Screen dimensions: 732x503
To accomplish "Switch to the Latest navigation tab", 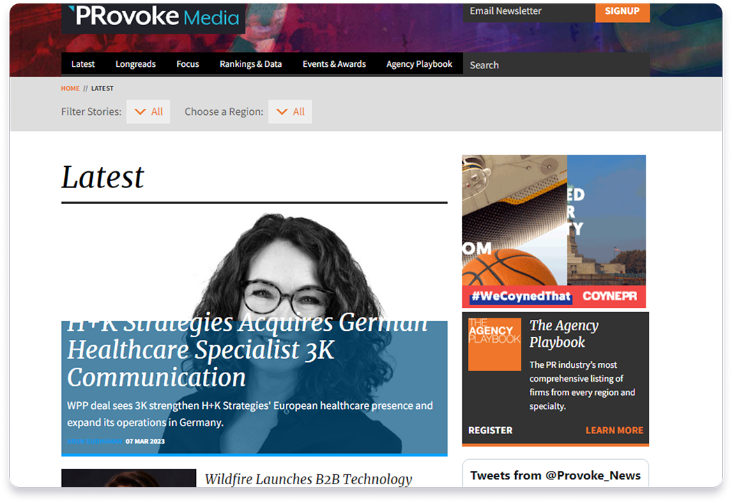I will 82,63.
